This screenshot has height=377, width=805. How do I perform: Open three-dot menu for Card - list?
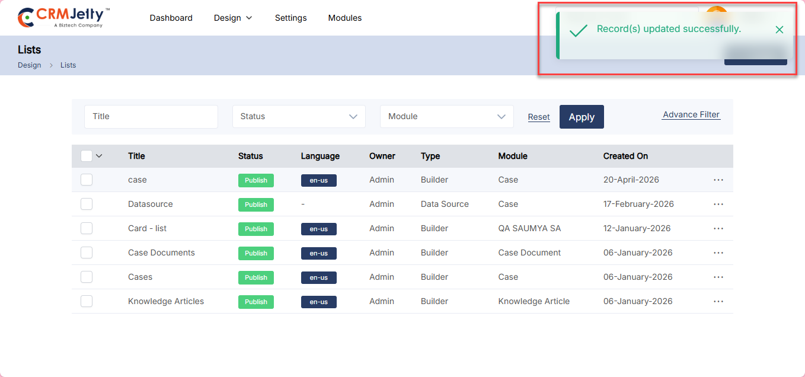point(718,228)
